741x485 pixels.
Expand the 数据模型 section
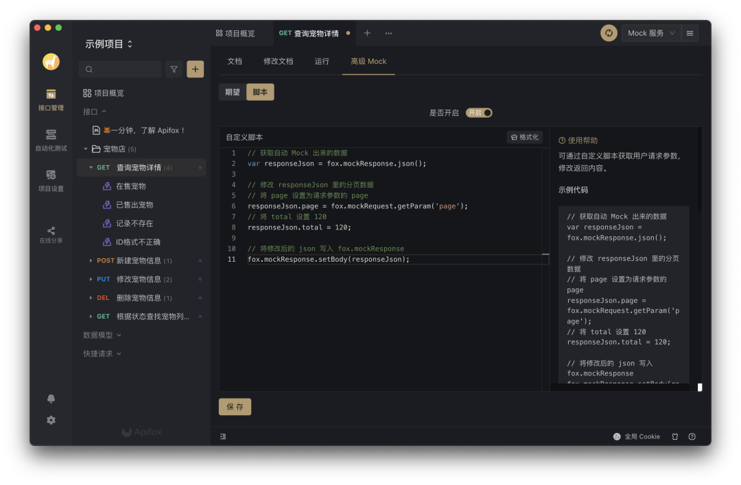pyautogui.click(x=97, y=336)
